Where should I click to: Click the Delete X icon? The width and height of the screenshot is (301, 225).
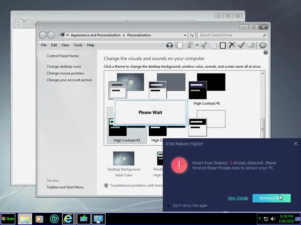tap(232, 45)
